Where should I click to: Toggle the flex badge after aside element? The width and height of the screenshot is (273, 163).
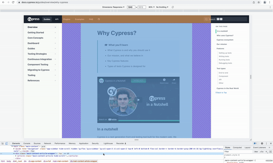click(32, 151)
